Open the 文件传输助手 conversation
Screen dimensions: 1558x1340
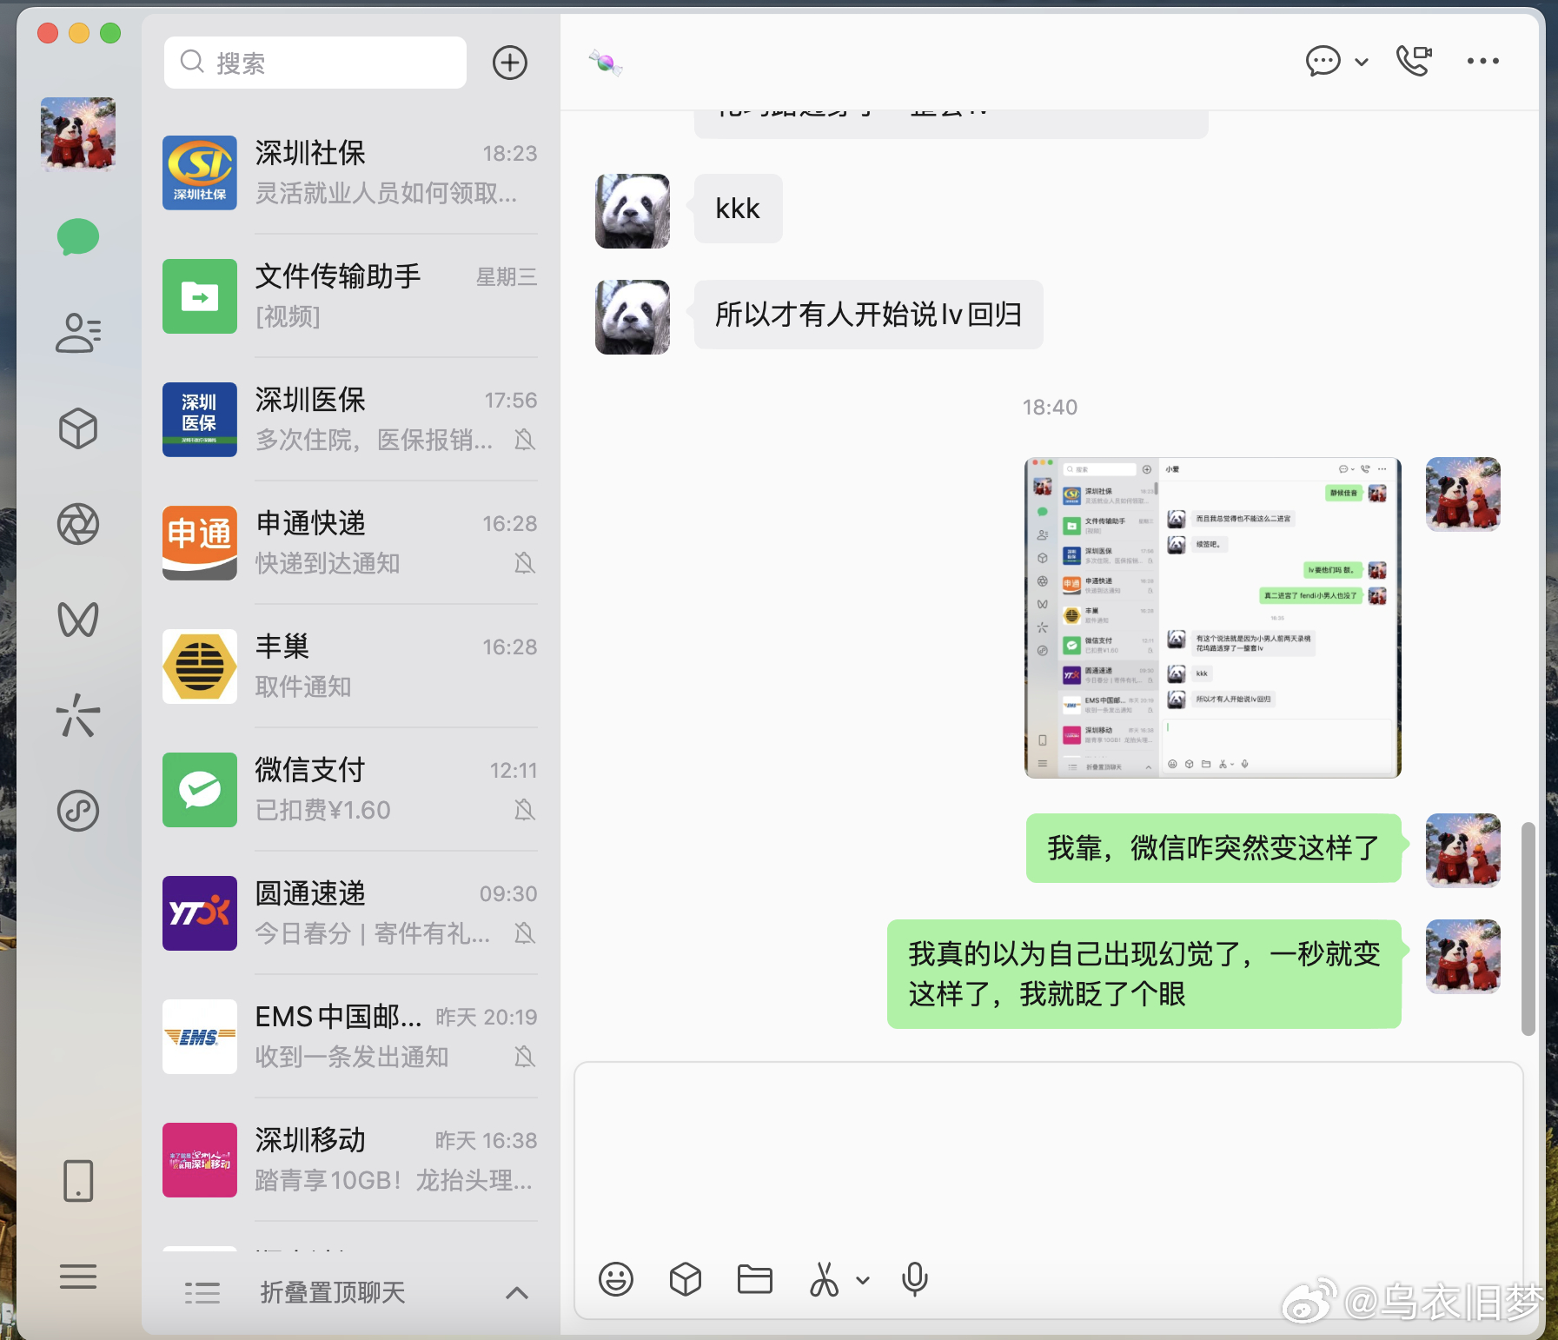coord(348,296)
